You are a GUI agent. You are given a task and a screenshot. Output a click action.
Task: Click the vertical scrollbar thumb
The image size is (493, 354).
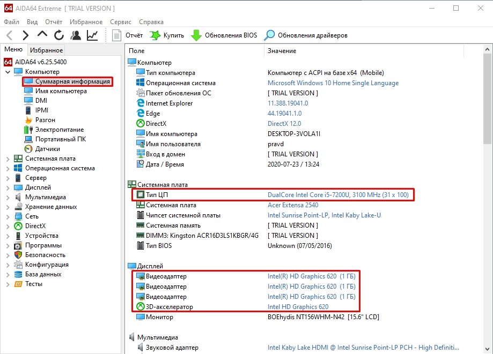[487, 99]
